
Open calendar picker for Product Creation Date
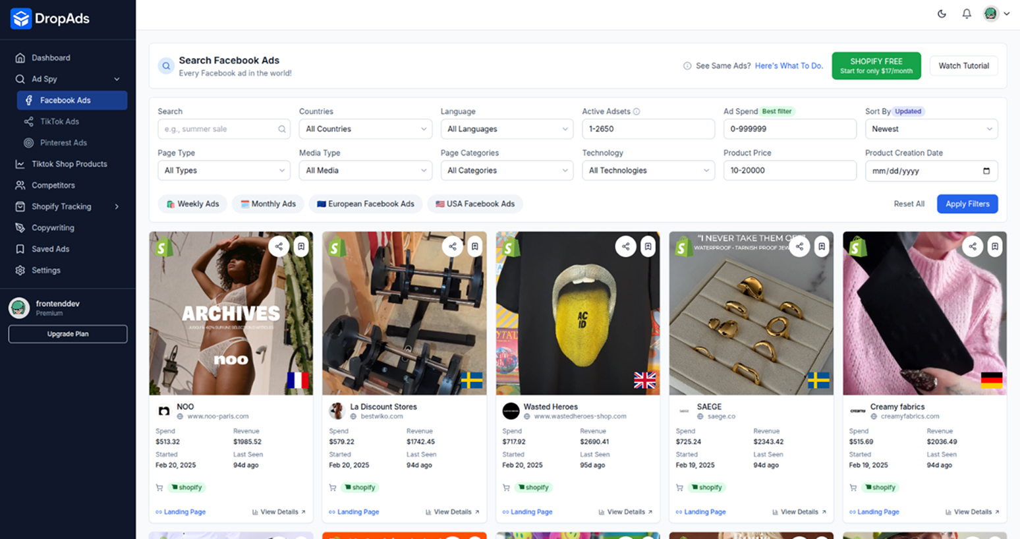[986, 171]
